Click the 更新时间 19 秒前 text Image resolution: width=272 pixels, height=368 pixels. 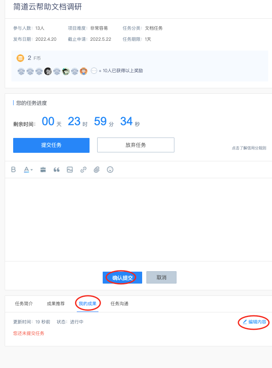[32, 322]
